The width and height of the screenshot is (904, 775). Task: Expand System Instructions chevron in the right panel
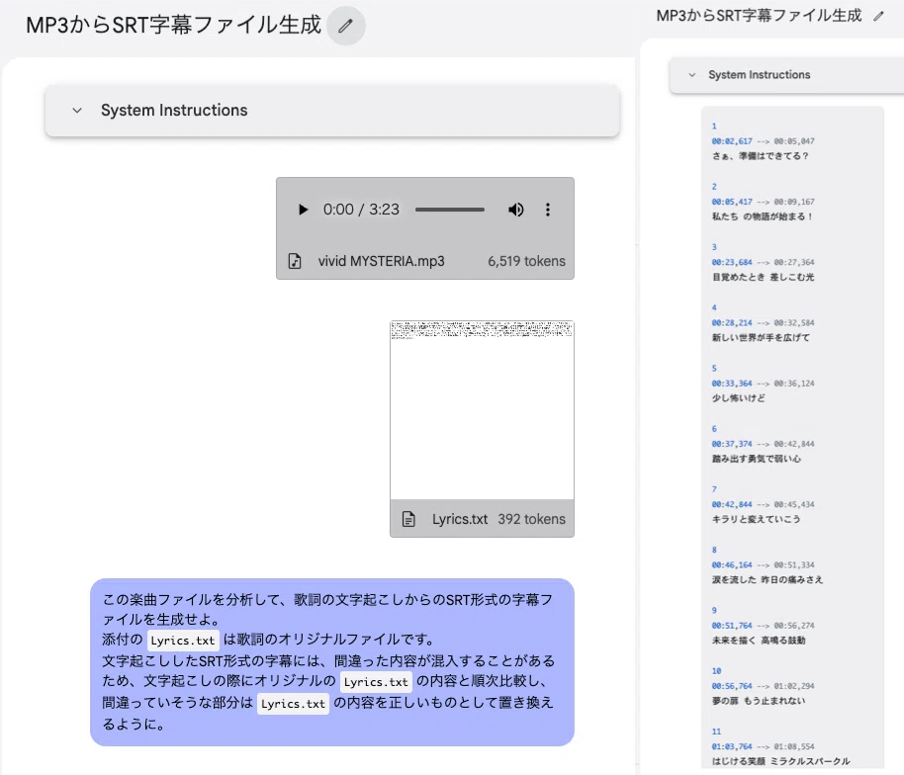click(691, 75)
